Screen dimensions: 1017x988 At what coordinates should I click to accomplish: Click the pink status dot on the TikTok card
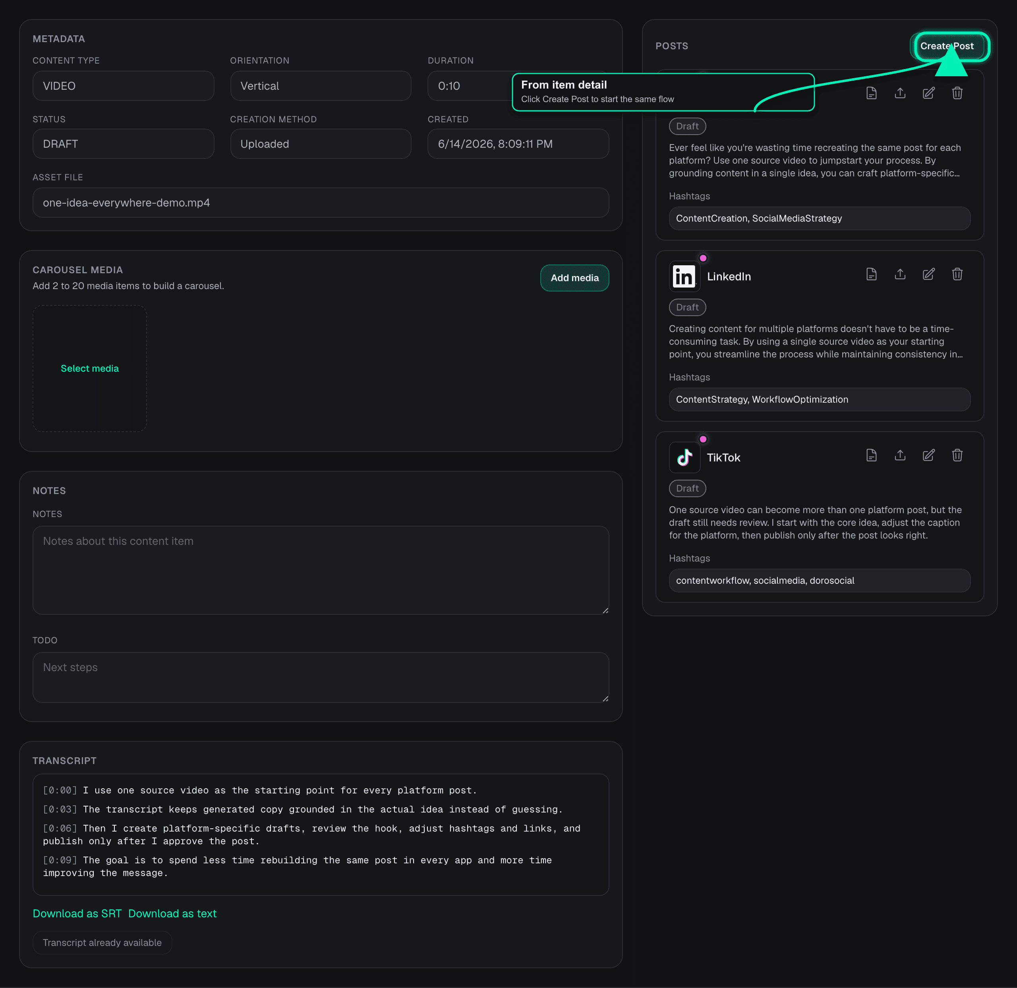(703, 439)
